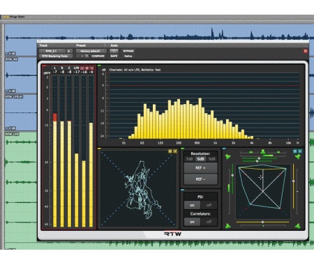
Task: Select the previous preset with minus button
Action: (x=78, y=56)
